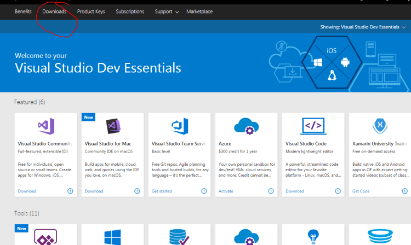
Task: Show info for Visual Studio Code card
Action: 338,191
